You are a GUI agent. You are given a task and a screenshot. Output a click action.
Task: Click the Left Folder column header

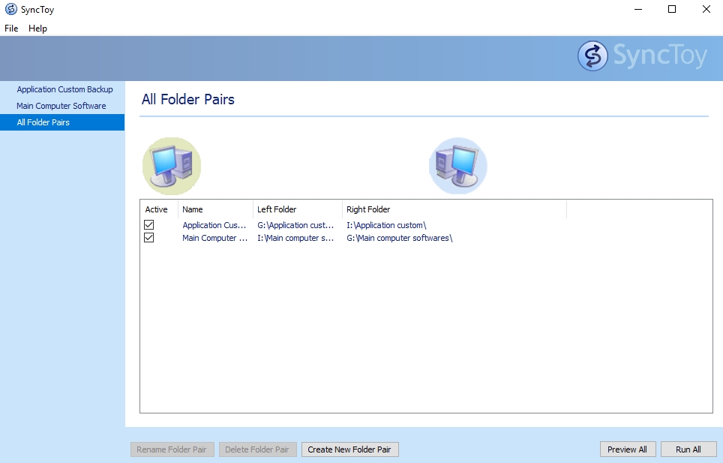coord(298,209)
